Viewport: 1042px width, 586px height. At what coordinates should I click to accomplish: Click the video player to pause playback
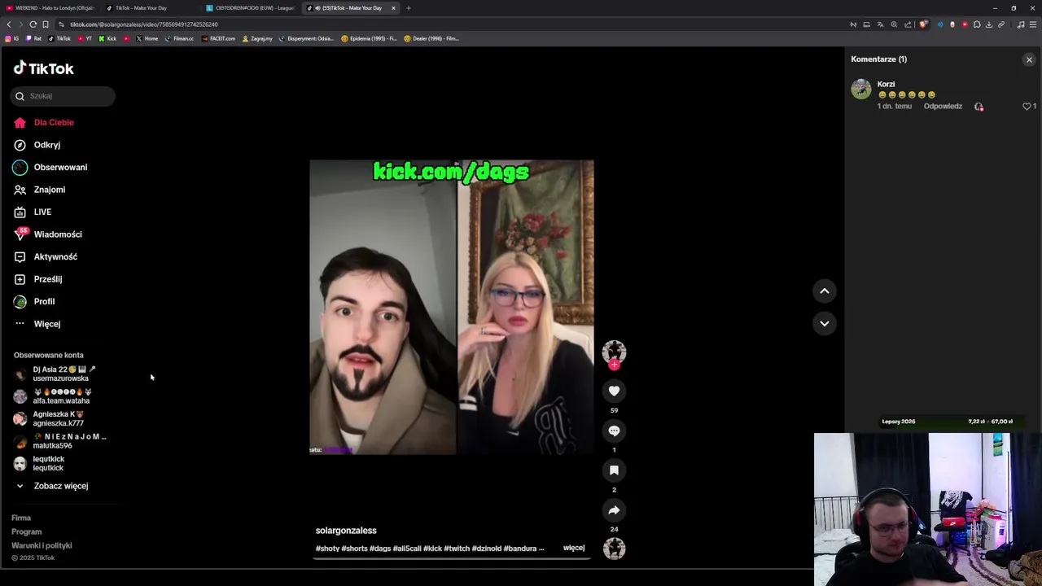[451, 307]
